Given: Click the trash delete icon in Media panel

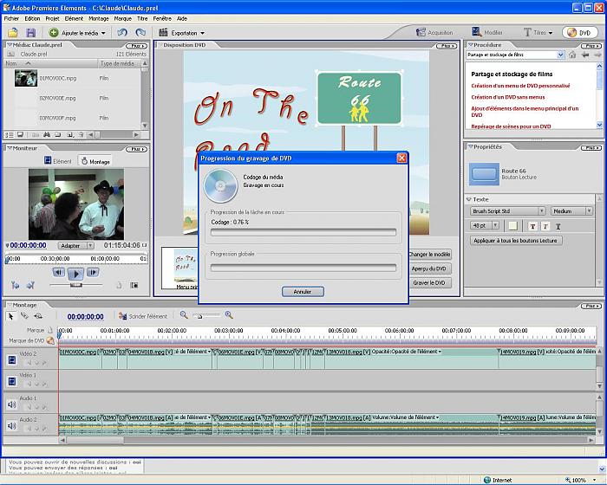Looking at the screenshot, I should (x=81, y=134).
